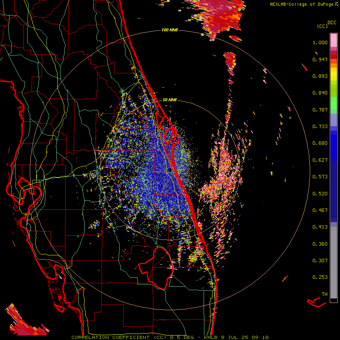
Task: Select the 0.307 scale value
Action: click(320, 261)
